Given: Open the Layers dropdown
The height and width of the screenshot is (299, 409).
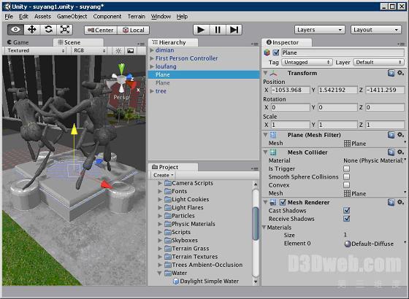Looking at the screenshot, I should [x=320, y=30].
